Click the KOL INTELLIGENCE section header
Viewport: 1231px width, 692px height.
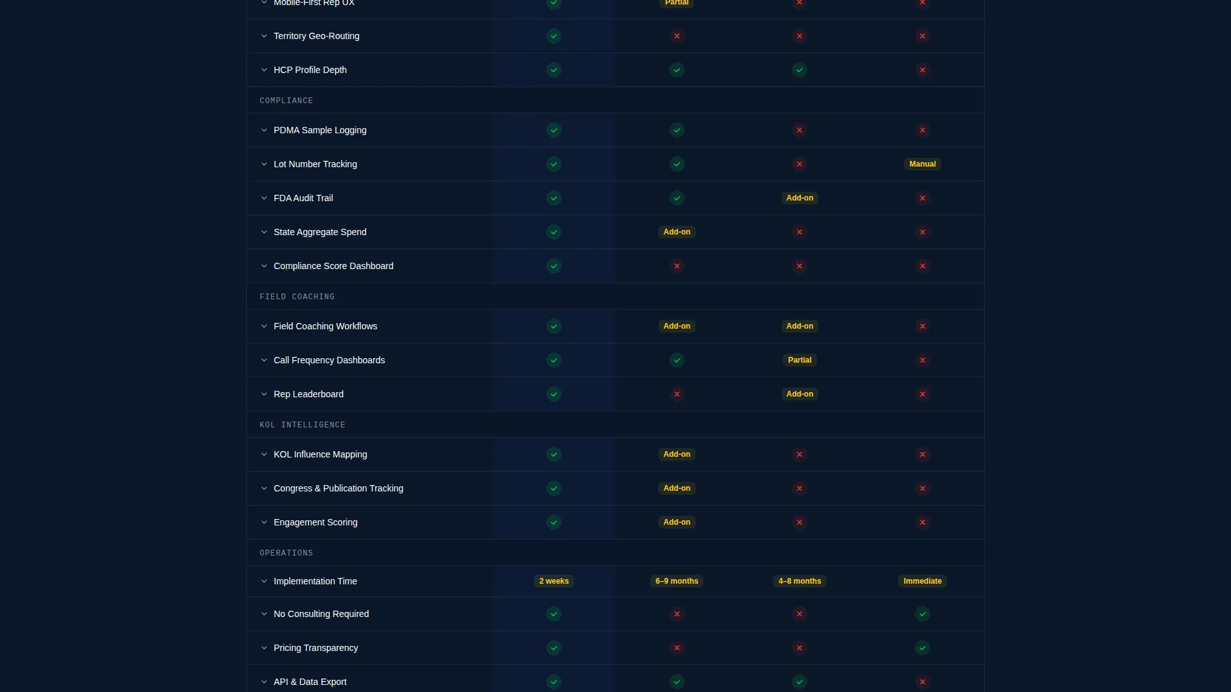pyautogui.click(x=303, y=425)
